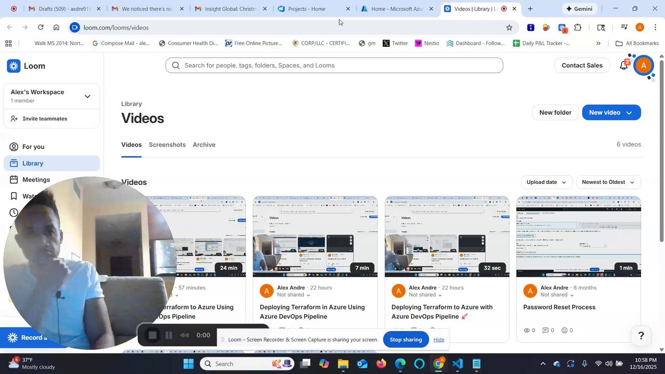Show hidden system tray icons

pos(543,364)
